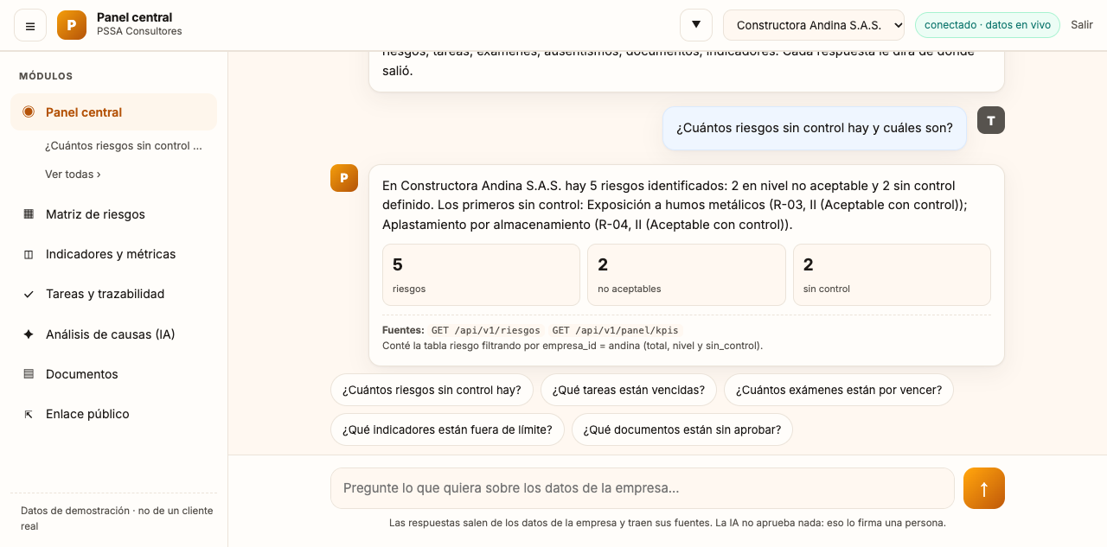The width and height of the screenshot is (1107, 547).
Task: Click the MÓDULOS section heading
Action: [x=46, y=76]
